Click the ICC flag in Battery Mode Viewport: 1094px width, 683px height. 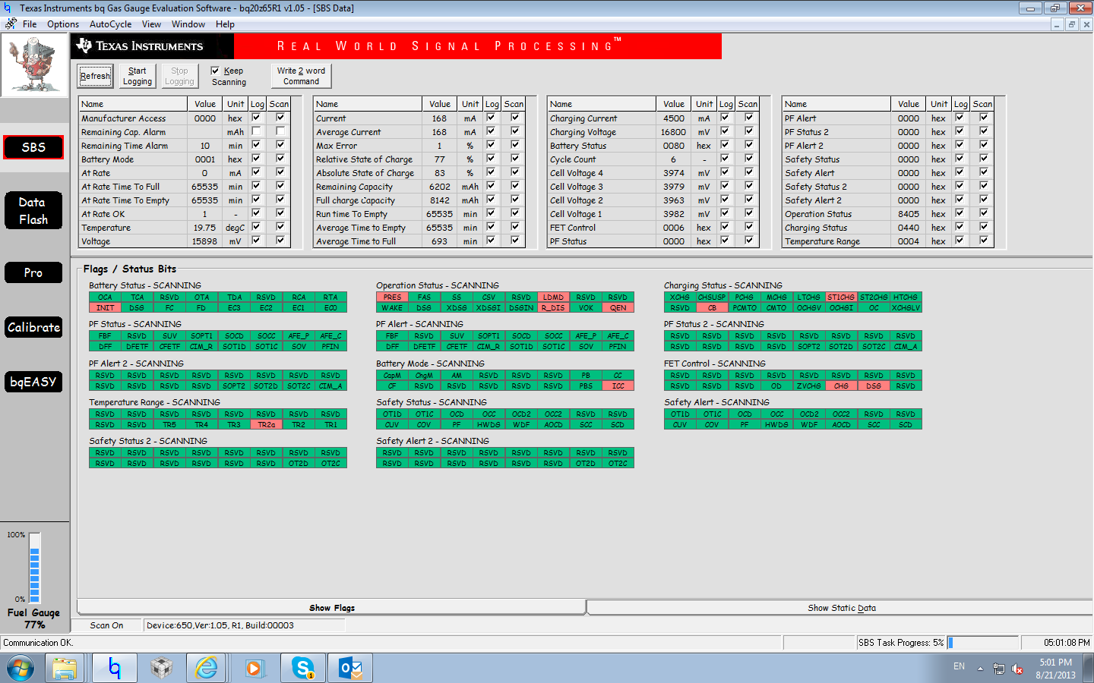618,386
